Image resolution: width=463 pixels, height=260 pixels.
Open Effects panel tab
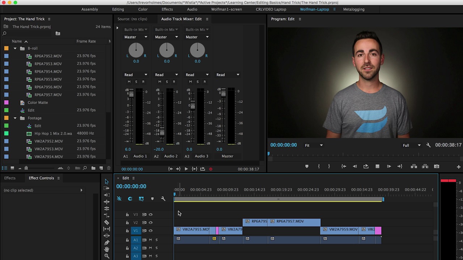click(10, 178)
